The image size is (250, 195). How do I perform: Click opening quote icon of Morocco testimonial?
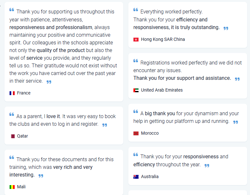(x=136, y=112)
